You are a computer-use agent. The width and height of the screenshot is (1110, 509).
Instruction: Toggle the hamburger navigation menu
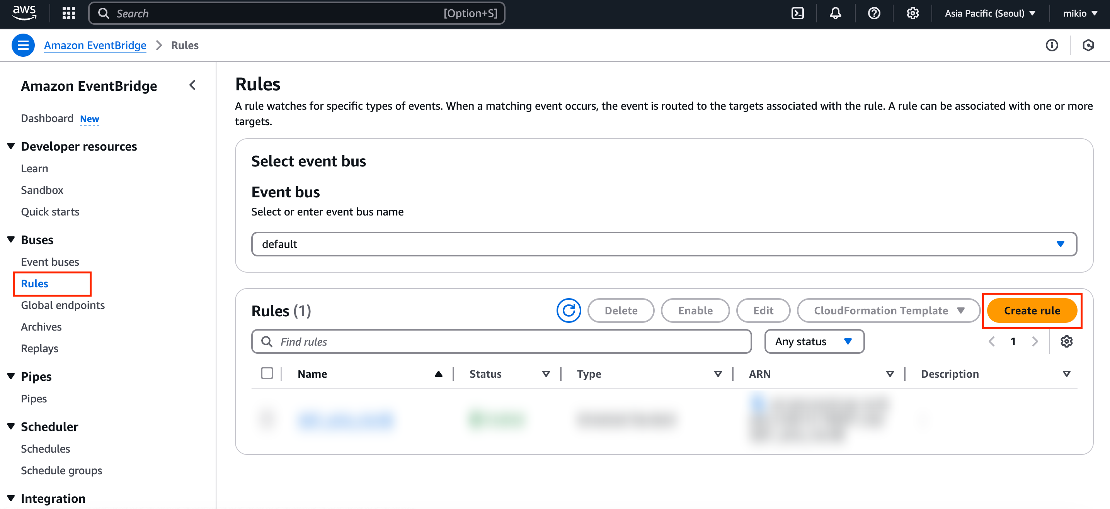tap(23, 45)
